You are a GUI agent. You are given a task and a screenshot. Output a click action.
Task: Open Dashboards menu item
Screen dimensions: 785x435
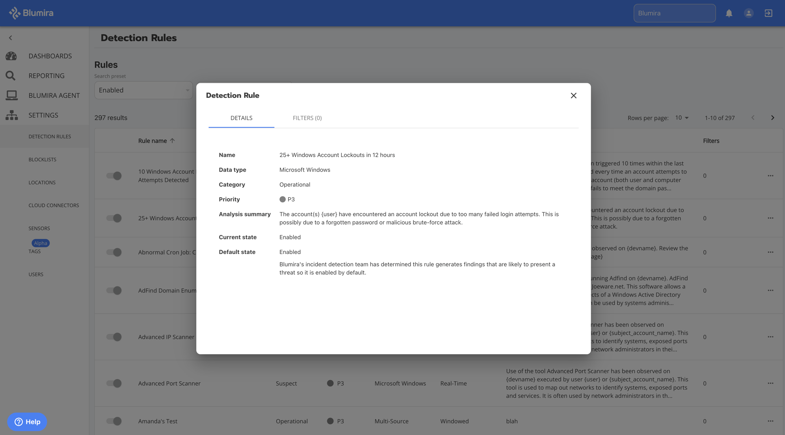point(50,56)
